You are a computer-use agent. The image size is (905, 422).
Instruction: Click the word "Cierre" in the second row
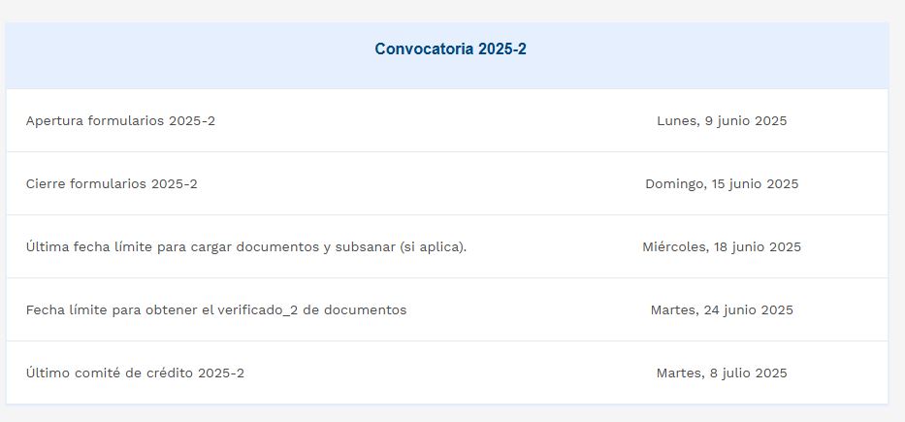point(46,184)
